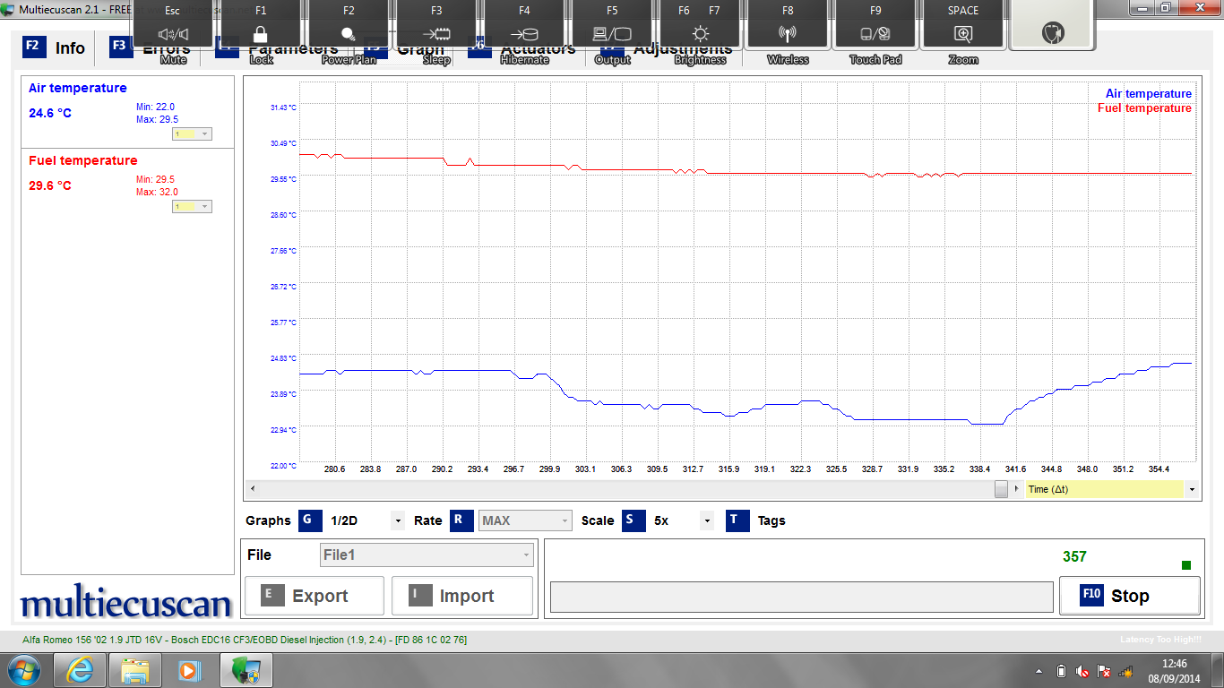The width and height of the screenshot is (1224, 688).
Task: Show hidden system tray icons
Action: 1039,671
